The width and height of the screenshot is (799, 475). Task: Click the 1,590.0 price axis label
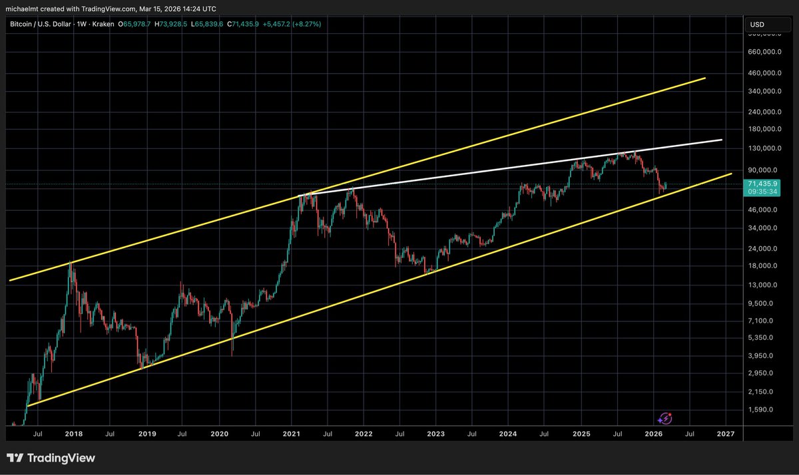point(762,410)
